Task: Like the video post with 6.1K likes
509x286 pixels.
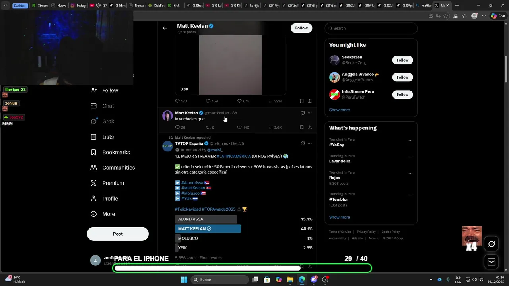Action: pyautogui.click(x=239, y=101)
